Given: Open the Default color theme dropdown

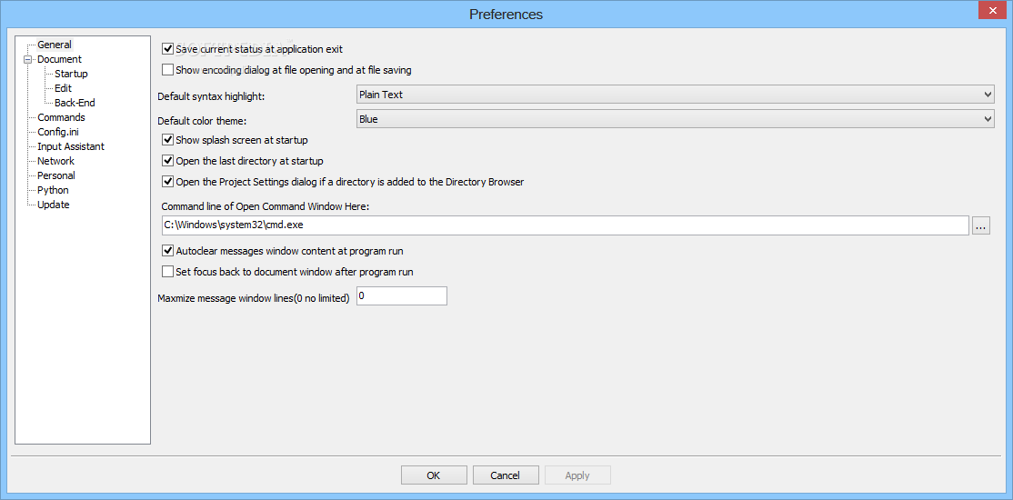Looking at the screenshot, I should [x=675, y=119].
